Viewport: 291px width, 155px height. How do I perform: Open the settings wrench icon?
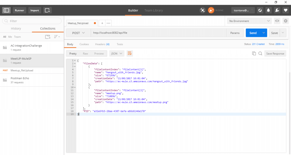[277, 10]
